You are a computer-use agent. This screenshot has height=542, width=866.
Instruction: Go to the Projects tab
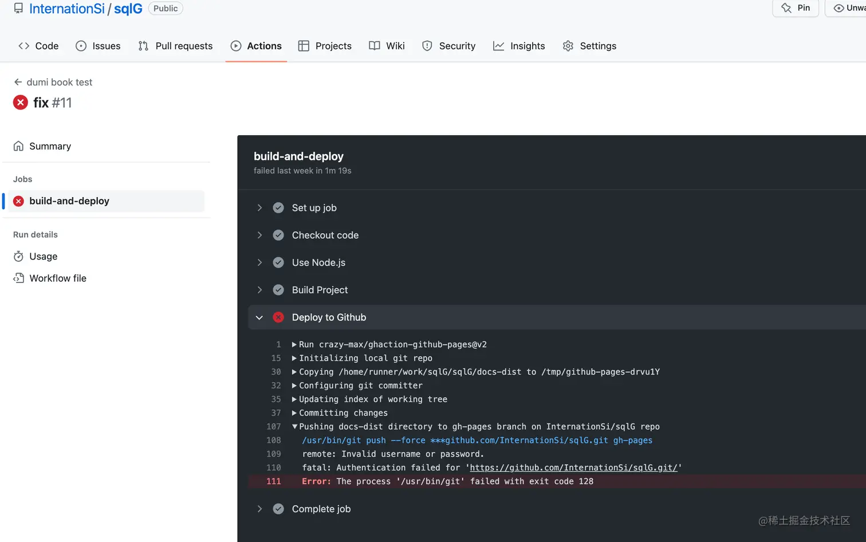coord(325,46)
